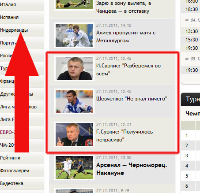Open Г.Суркис "Получилось некрасиво" article
This screenshot has height=193, width=200.
(125, 136)
